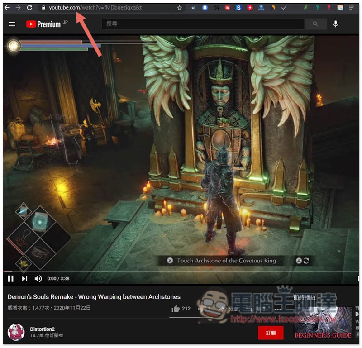Click the blue S browser extension icon
The width and height of the screenshot is (362, 348).
(238, 8)
